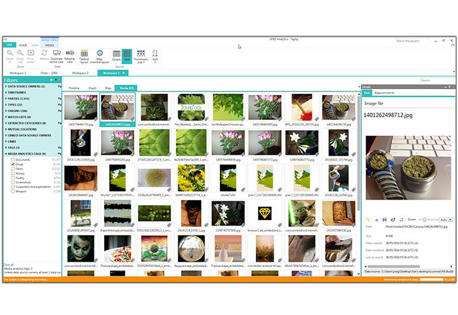Select Map oriented layout
Image resolution: width=458 pixels, height=315 pixels.
(x=100, y=55)
